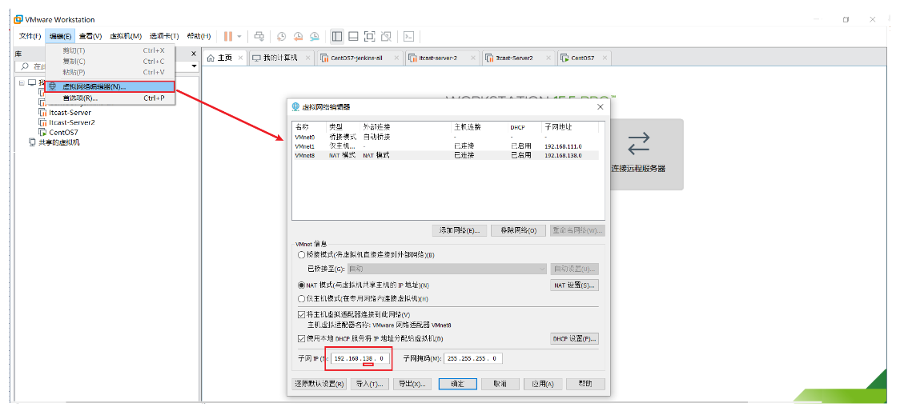
Task: Open NAT 设置(S)... button
Action: click(x=575, y=285)
